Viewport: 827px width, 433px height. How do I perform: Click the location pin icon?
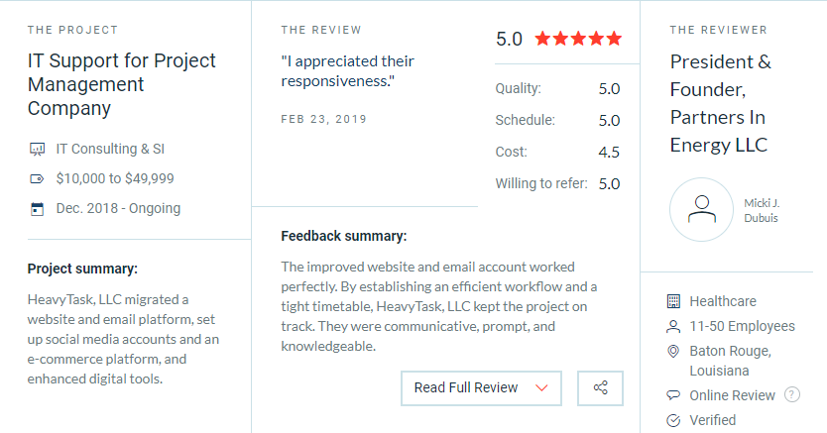coord(673,352)
